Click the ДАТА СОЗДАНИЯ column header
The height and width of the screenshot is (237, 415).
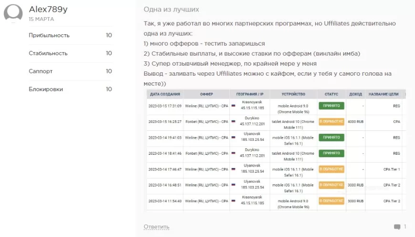click(x=164, y=94)
